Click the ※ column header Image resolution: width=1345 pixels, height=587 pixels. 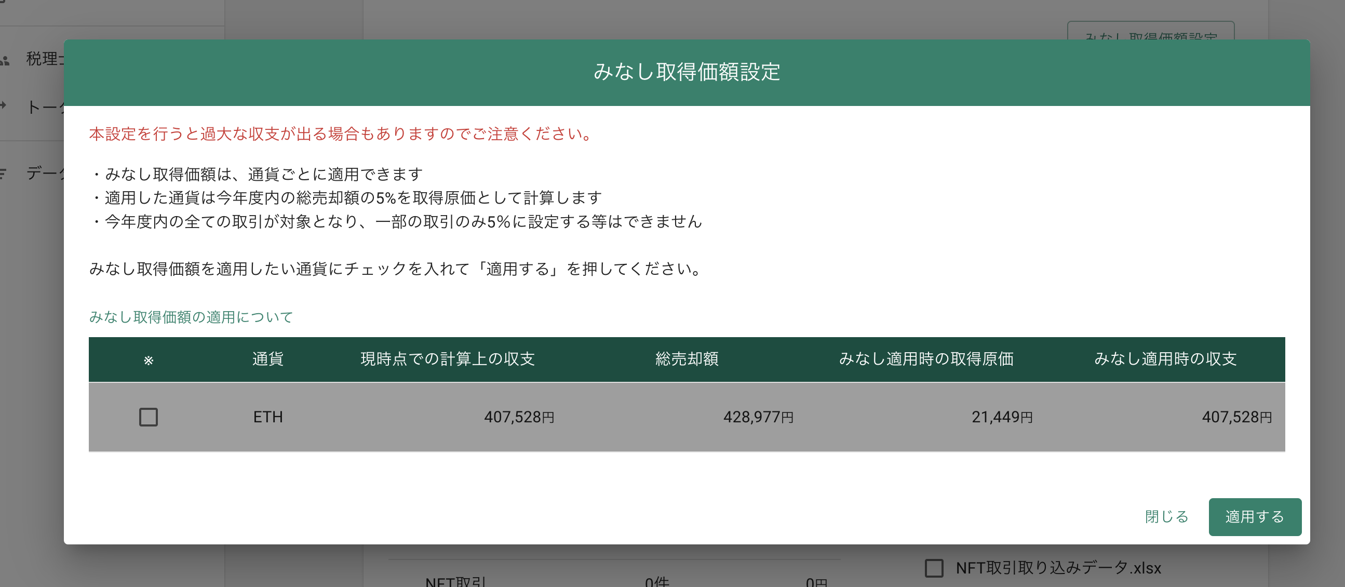point(149,360)
